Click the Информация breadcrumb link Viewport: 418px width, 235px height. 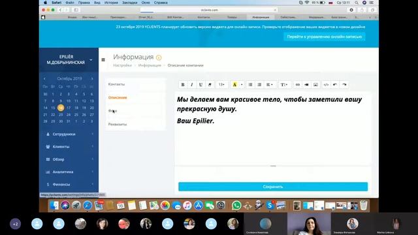[x=150, y=65]
